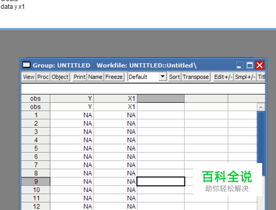Select row header 4
Viewport: 276px width, 210px height.
coord(35,140)
